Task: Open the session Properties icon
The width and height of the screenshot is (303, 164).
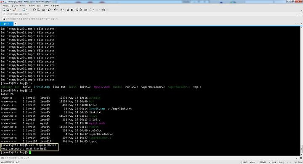Action: pos(24,10)
